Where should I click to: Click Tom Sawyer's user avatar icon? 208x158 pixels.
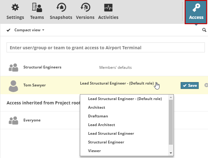[13, 86]
